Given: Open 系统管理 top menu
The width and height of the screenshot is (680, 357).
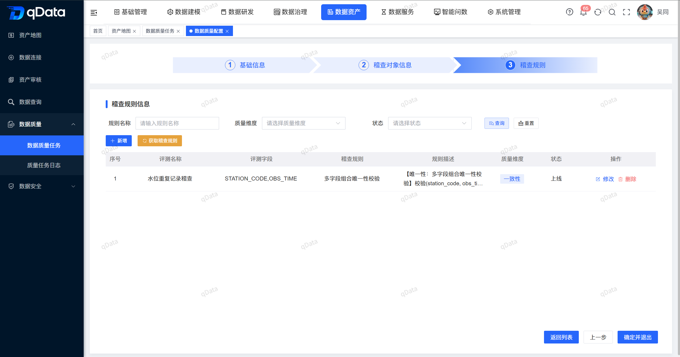Looking at the screenshot, I should (504, 12).
